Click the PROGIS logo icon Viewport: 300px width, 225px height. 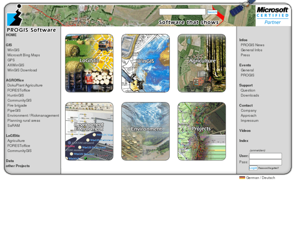(15, 15)
